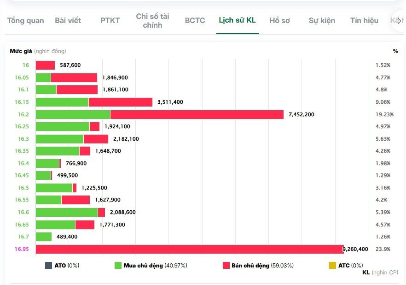This screenshot has height=285, width=406.
Task: Switch to the Bài viết tab
Action: [x=68, y=20]
